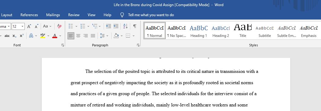
Task: Click the word 'healthcare' in document
Action: tap(201, 105)
